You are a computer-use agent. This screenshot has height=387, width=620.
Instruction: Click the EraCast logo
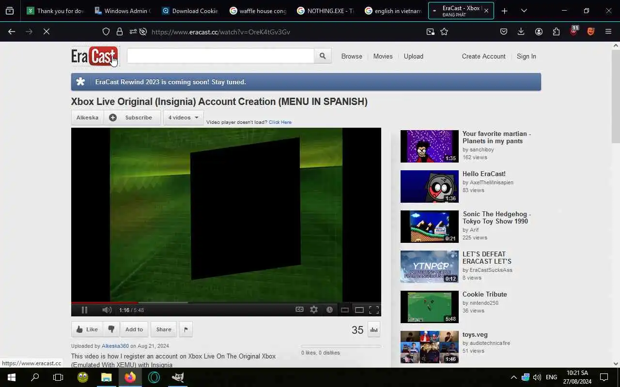[94, 56]
